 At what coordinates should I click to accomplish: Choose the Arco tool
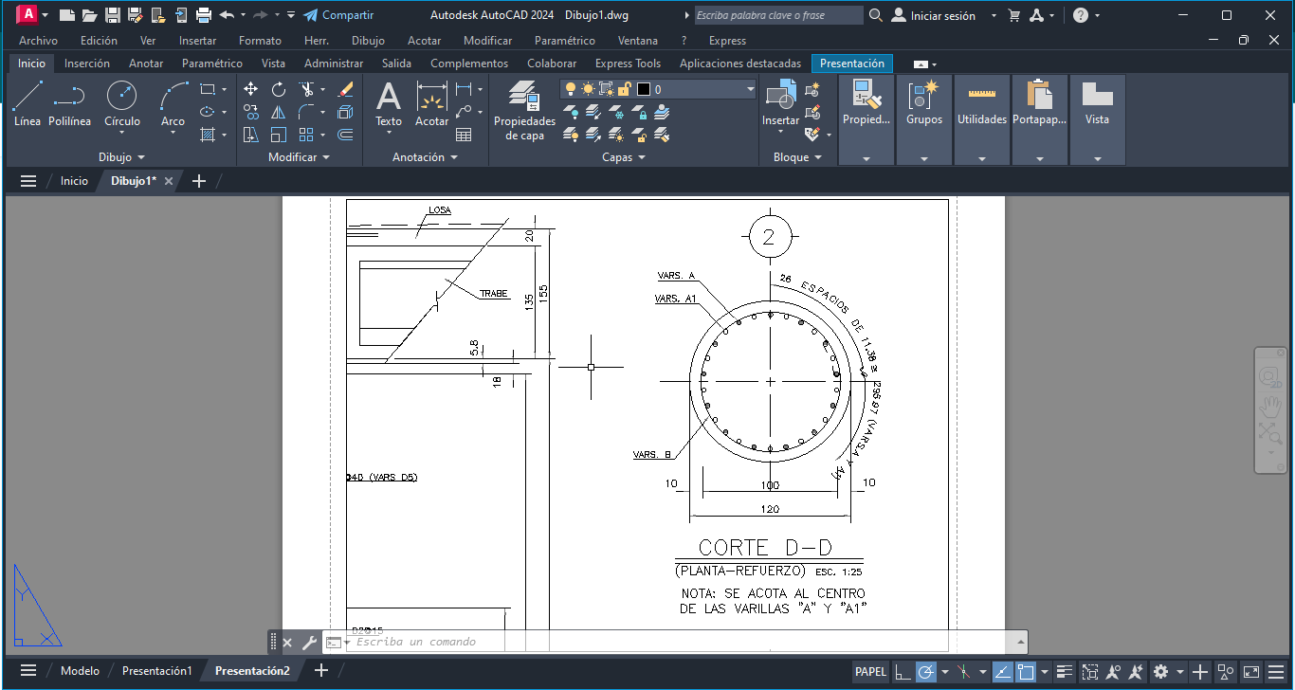pyautogui.click(x=173, y=104)
